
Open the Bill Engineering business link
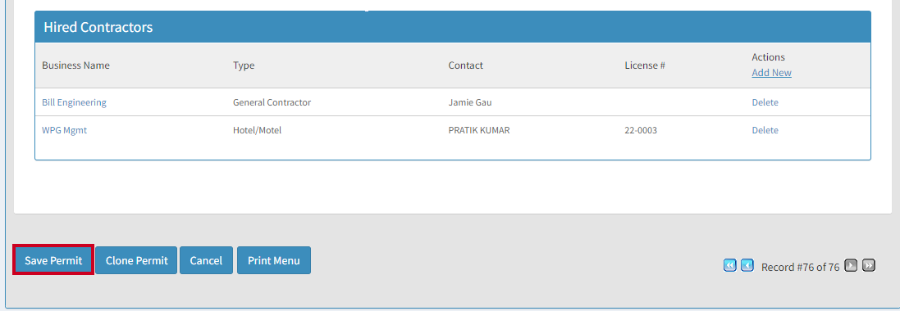click(x=74, y=102)
